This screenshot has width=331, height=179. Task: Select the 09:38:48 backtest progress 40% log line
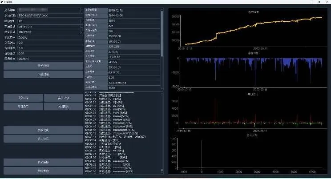pos(107,161)
